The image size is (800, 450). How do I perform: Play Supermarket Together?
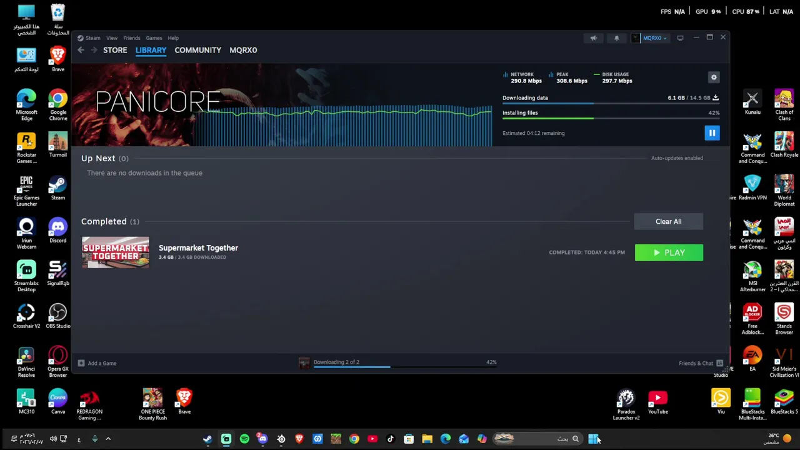669,252
